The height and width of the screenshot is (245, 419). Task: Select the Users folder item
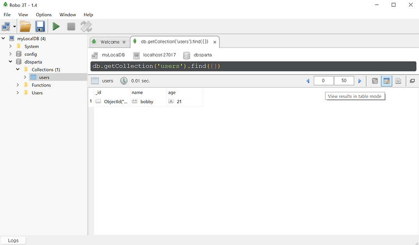coord(37,93)
